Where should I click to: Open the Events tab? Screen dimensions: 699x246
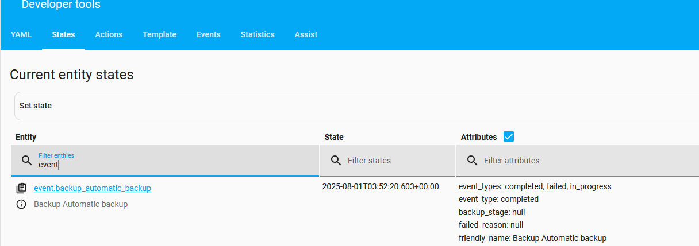coord(208,34)
